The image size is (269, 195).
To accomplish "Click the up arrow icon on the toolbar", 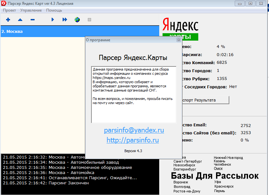I will [20, 20].
